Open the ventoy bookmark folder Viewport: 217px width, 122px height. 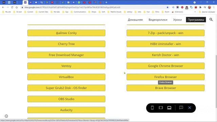coord(128,12)
